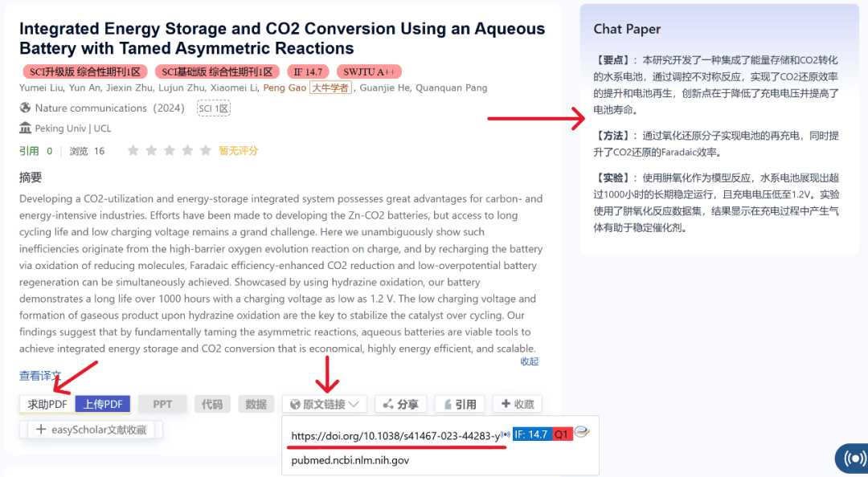868x477 pixels.
Task: Click the 上传PDF upload button
Action: click(x=103, y=404)
